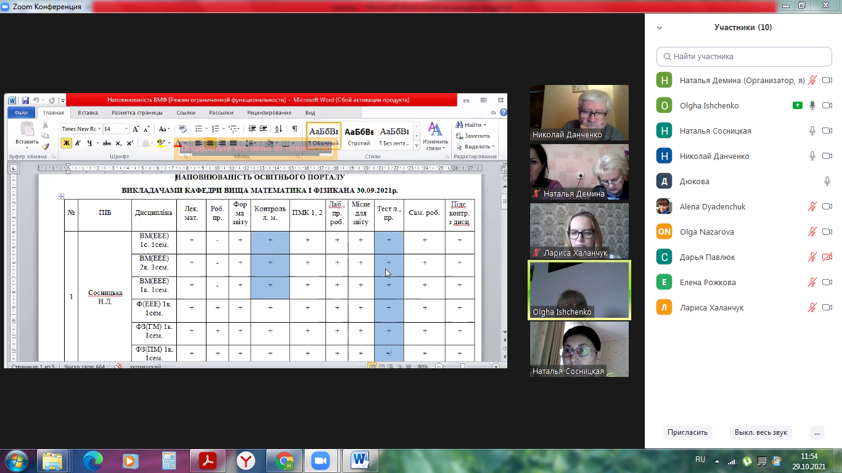The width and height of the screenshot is (842, 473).
Task: Sort text using the A-Z sort icon
Action: pyautogui.click(x=279, y=129)
